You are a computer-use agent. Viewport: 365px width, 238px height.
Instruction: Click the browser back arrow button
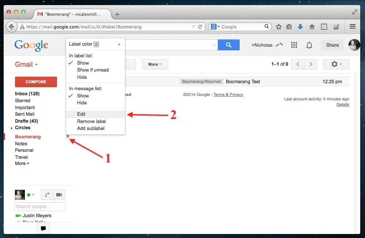pos(12,27)
